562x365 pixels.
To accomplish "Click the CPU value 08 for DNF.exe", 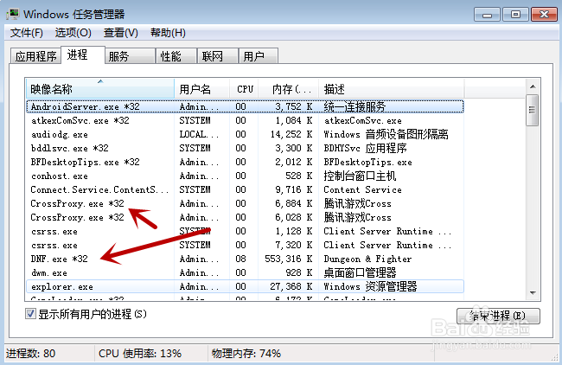I will 241,259.
